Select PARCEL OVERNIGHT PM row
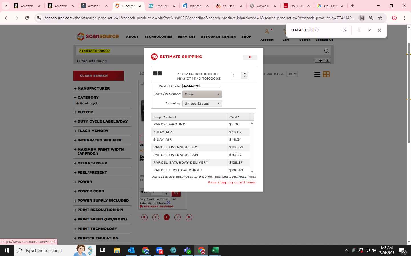The image size is (411, 256). pos(200,147)
